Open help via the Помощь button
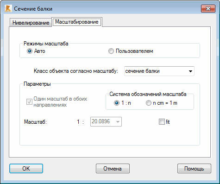 (194, 169)
